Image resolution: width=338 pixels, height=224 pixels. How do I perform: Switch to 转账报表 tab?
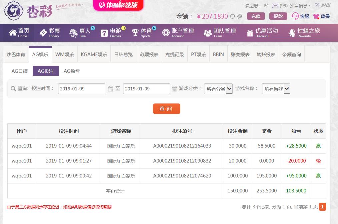pyautogui.click(x=266, y=55)
